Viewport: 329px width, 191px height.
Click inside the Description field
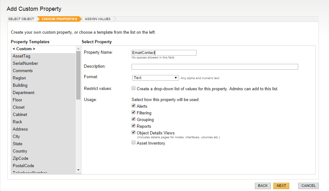click(x=215, y=66)
